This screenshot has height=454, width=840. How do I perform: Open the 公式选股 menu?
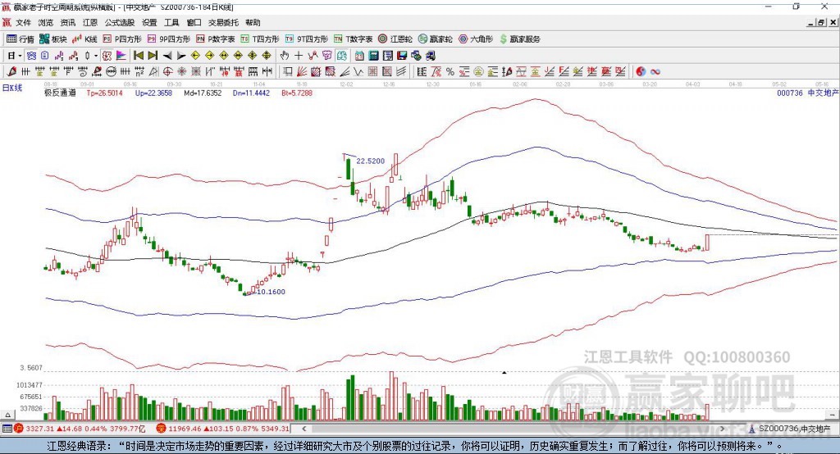(x=120, y=22)
